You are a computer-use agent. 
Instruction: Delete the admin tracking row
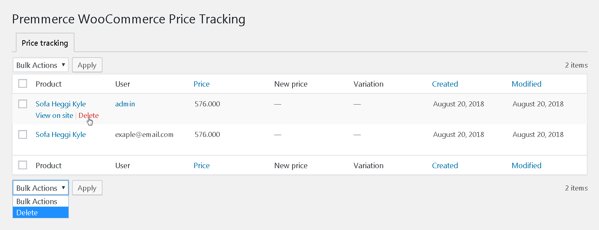89,115
